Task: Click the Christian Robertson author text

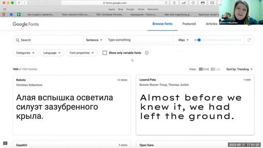Action: (29, 85)
